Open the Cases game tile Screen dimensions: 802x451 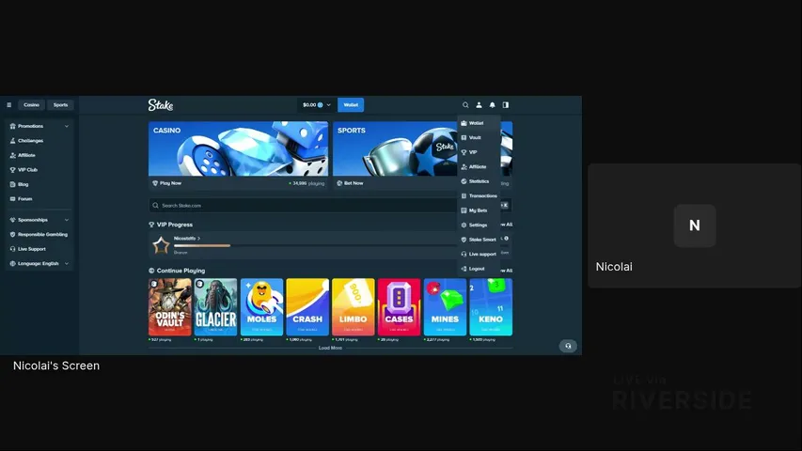click(x=399, y=307)
